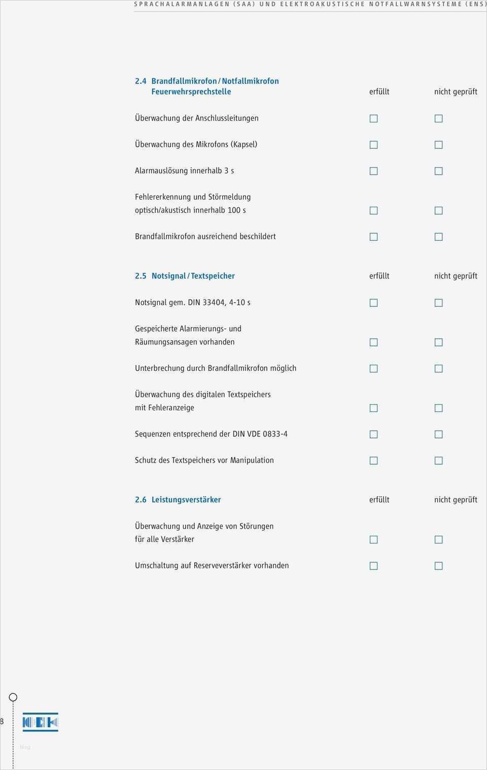Screen dimensions: 487x770
Task: Click the circle marker above the logo
Action: point(13,697)
